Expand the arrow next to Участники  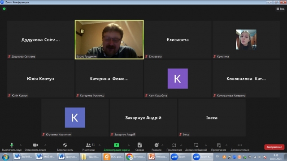[x=100, y=145]
